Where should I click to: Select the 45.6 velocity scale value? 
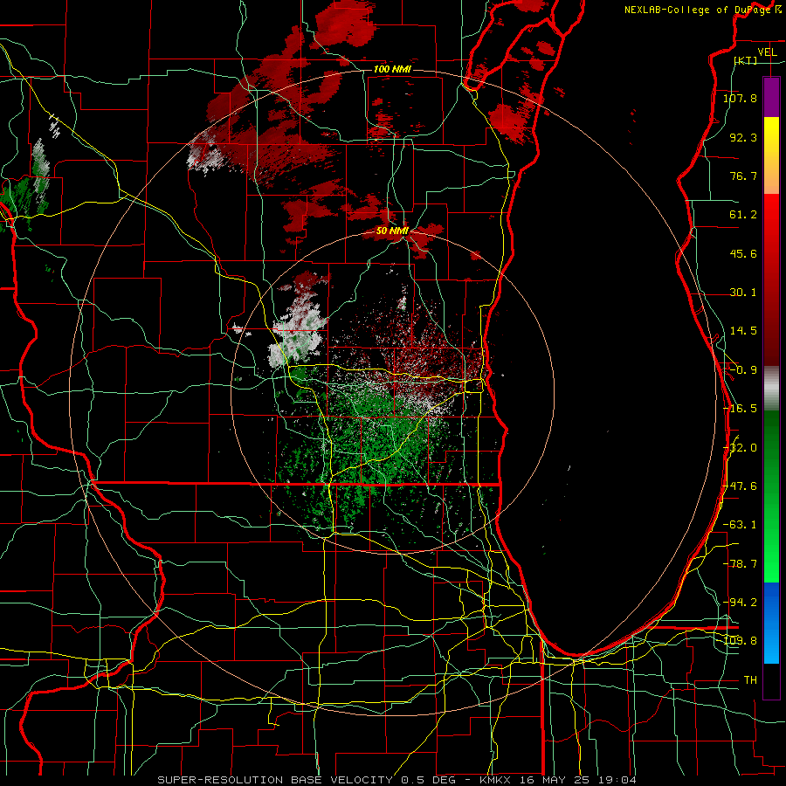[743, 253]
